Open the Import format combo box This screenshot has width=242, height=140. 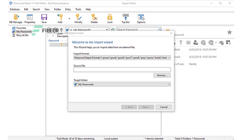(x=122, y=58)
